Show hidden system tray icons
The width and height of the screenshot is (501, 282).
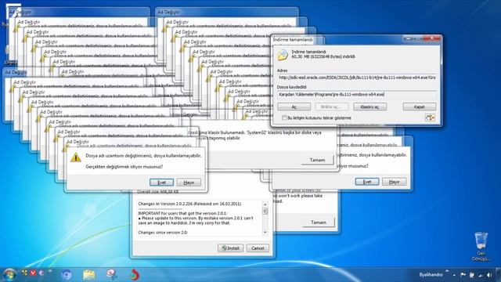coord(454,275)
